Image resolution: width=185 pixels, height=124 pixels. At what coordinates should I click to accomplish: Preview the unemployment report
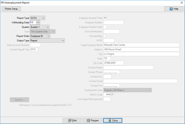(x=92, y=120)
